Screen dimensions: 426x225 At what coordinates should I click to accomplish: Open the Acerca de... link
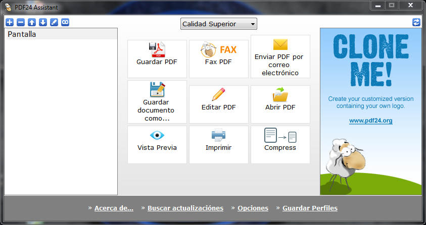point(114,208)
